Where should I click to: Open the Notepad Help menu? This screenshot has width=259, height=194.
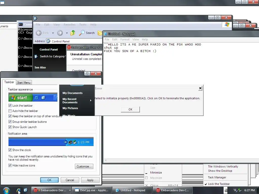point(145,39)
